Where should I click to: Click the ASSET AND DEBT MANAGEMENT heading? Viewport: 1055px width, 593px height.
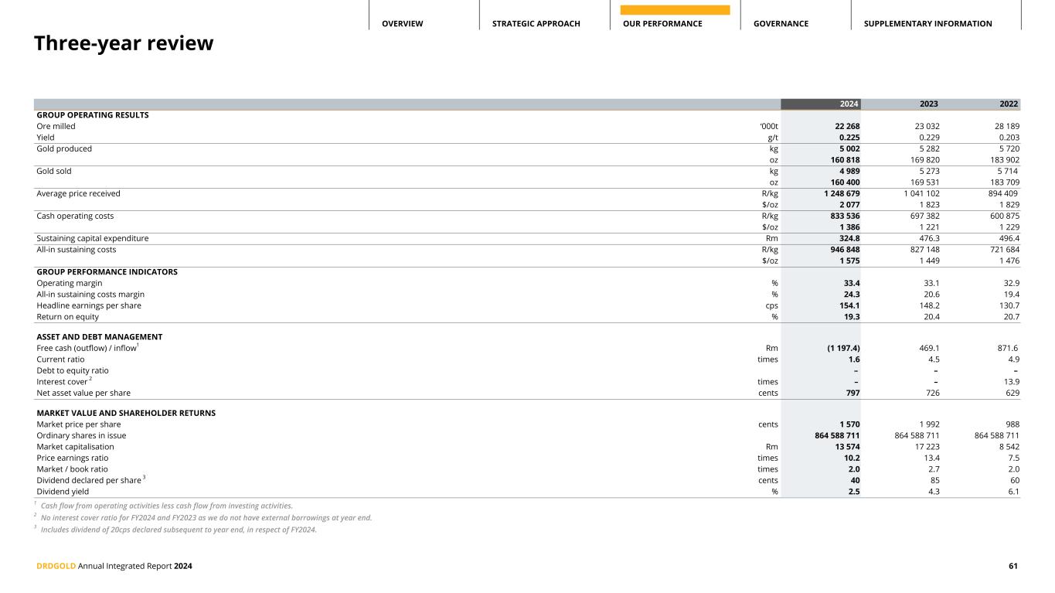[x=99, y=337]
